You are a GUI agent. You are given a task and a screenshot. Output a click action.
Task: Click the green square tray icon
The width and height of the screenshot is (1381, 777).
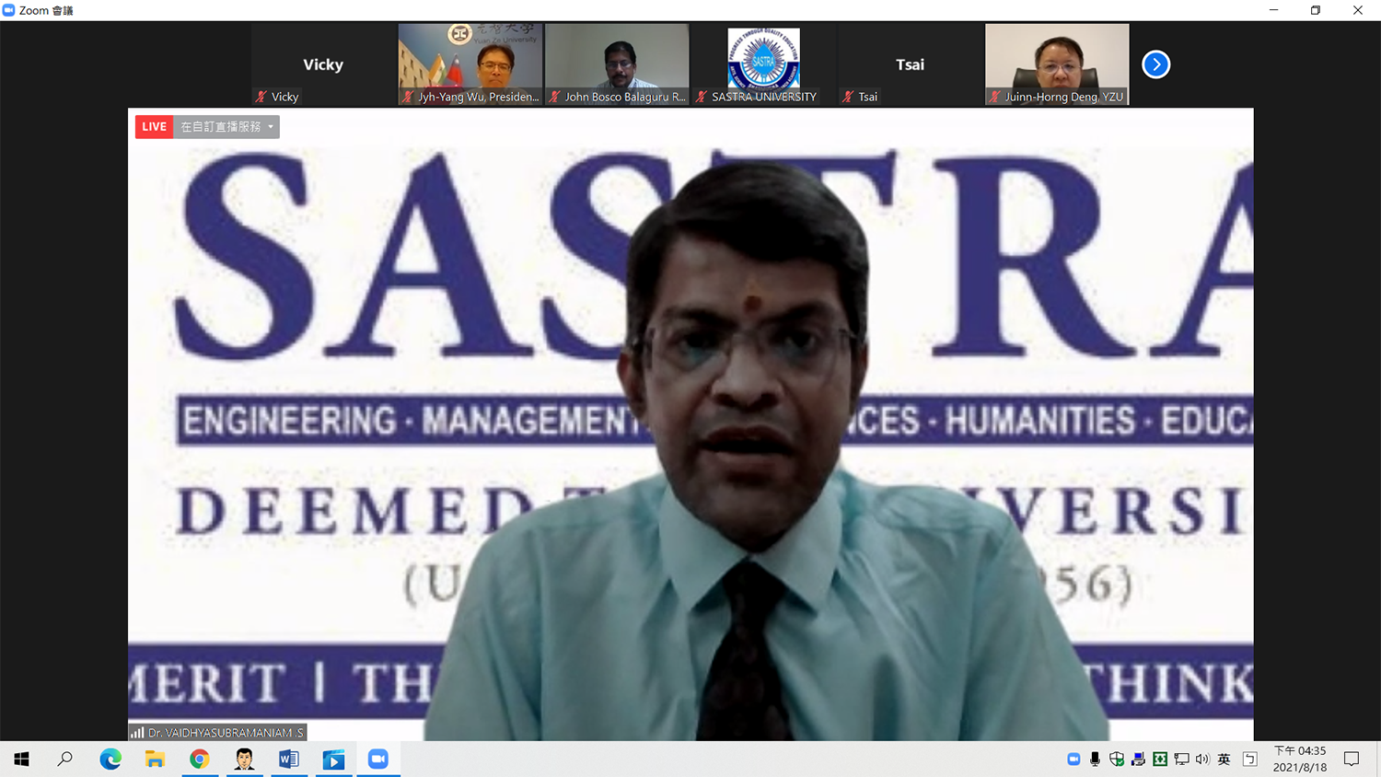tap(1160, 760)
